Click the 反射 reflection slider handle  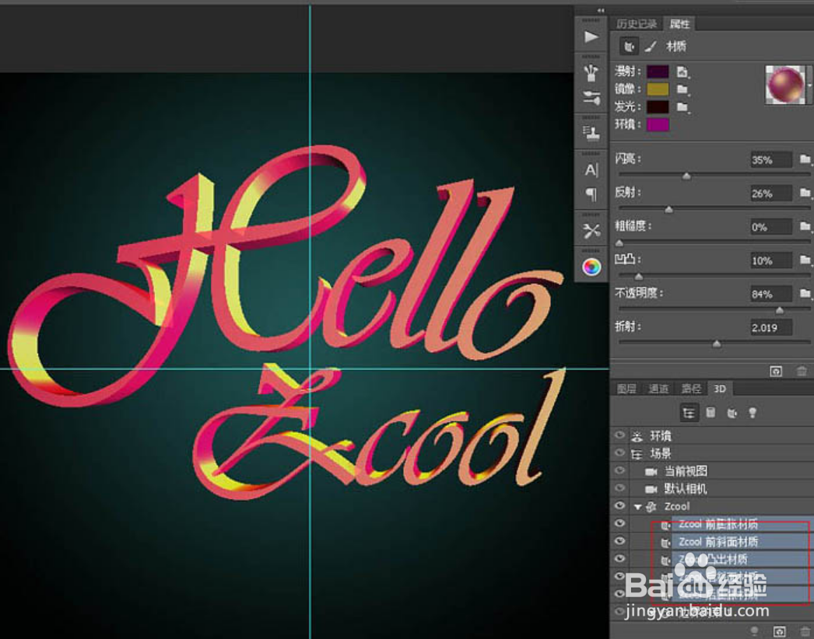[668, 210]
